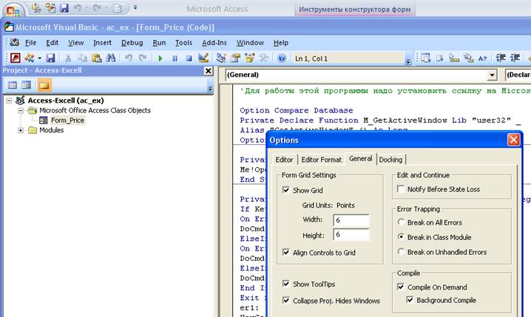Viewport: 531px width, 317px height.
Task: Click the Redo icon in VBA toolbar
Action: coord(143,58)
